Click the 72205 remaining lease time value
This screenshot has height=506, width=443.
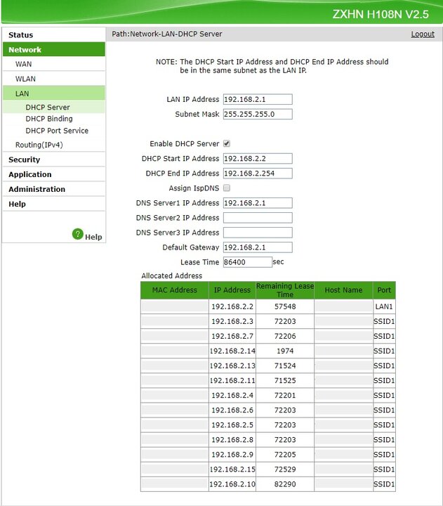click(x=285, y=455)
